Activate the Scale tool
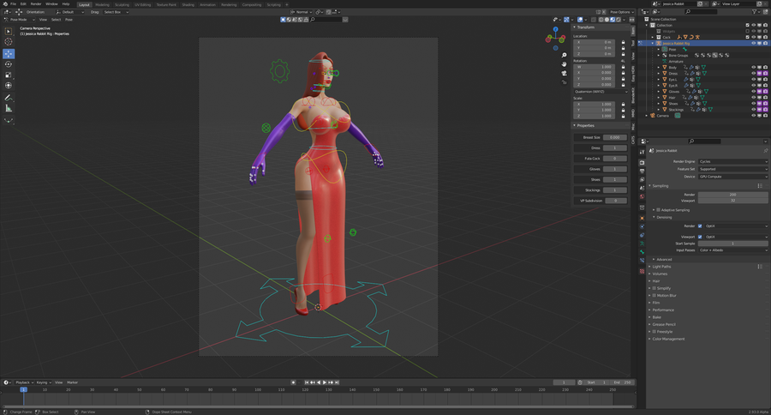The width and height of the screenshot is (771, 415). tap(9, 75)
